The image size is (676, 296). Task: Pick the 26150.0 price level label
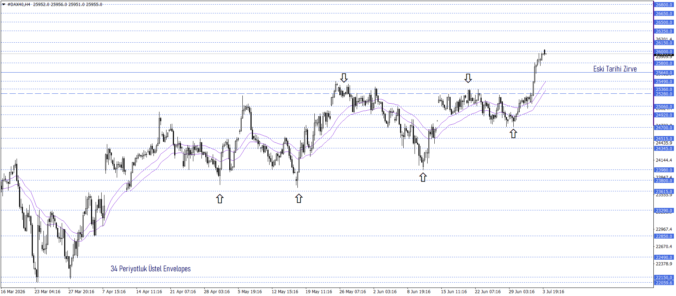coord(664,43)
